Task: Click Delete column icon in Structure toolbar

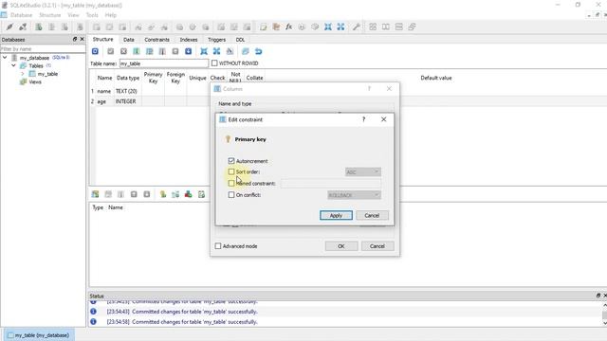Action: [x=162, y=51]
